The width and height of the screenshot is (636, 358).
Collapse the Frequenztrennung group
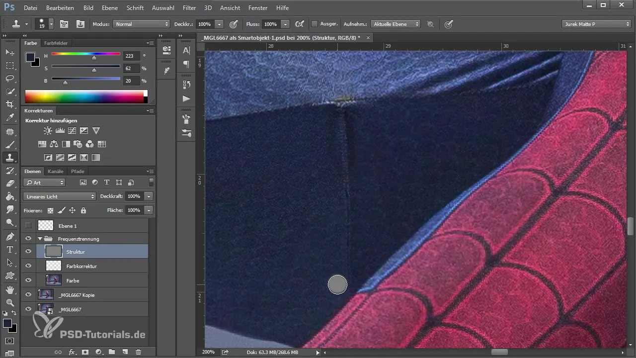pos(40,239)
